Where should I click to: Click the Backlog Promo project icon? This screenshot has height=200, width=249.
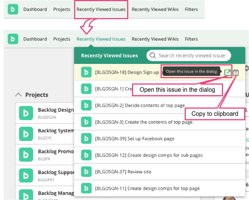click(26, 155)
